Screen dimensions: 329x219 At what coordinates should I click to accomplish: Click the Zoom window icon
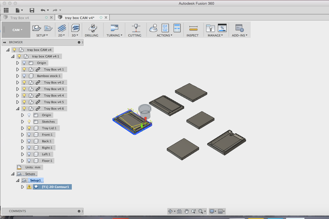(x=194, y=211)
